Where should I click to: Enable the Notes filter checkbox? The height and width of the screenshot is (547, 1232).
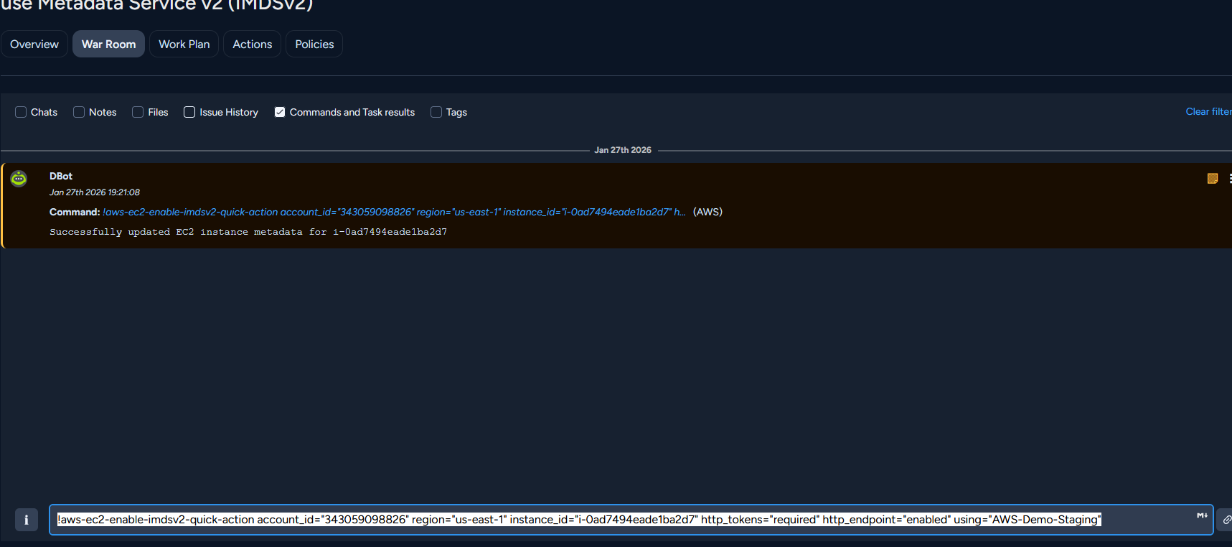[x=79, y=112]
